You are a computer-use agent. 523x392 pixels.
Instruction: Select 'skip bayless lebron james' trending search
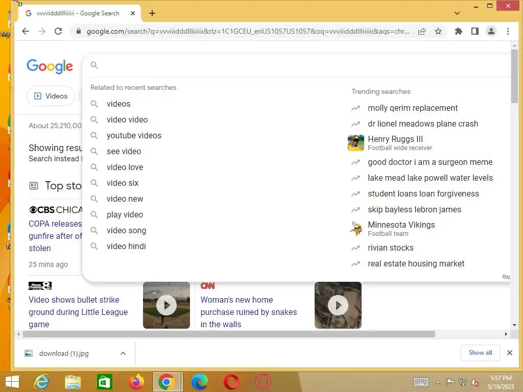click(x=414, y=210)
